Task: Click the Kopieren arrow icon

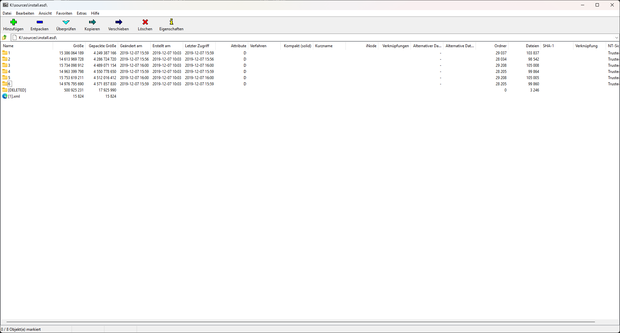Action: [92, 22]
